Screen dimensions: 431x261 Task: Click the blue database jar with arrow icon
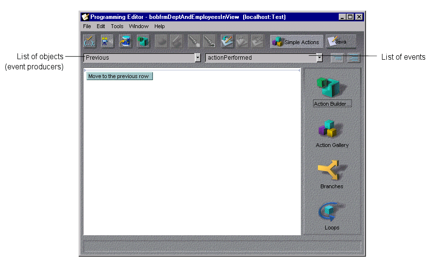tap(125, 42)
